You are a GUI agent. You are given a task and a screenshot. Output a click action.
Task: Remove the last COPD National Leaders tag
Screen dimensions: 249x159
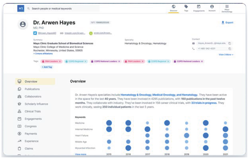point(202,61)
